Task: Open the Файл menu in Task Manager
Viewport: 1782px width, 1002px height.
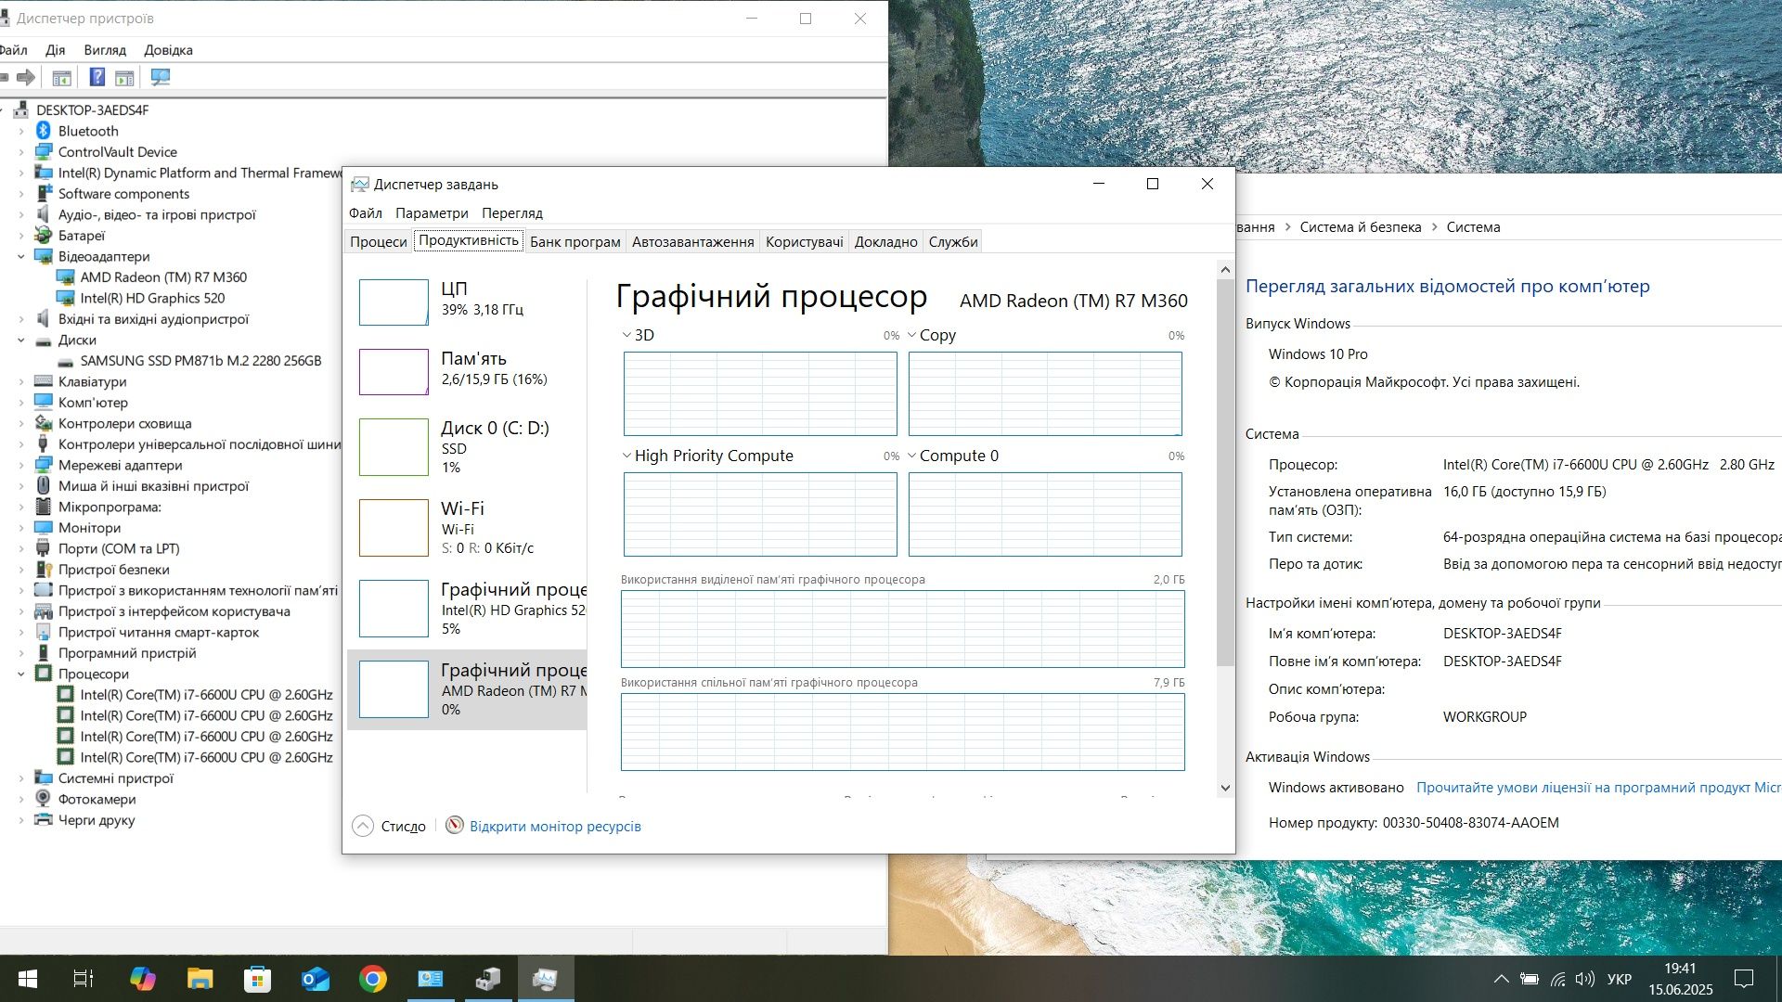Action: (x=366, y=213)
